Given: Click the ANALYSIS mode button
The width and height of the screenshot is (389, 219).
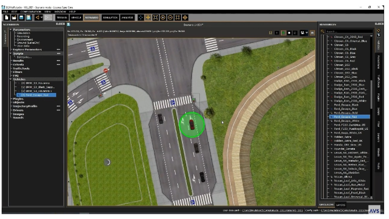Looking at the screenshot, I should 128,17.
